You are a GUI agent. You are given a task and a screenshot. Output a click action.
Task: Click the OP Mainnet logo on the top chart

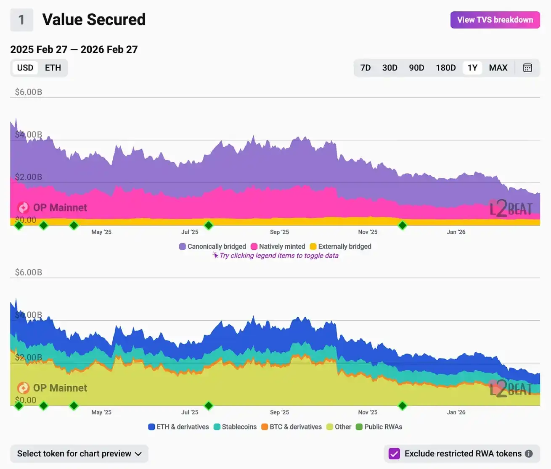pyautogui.click(x=23, y=207)
